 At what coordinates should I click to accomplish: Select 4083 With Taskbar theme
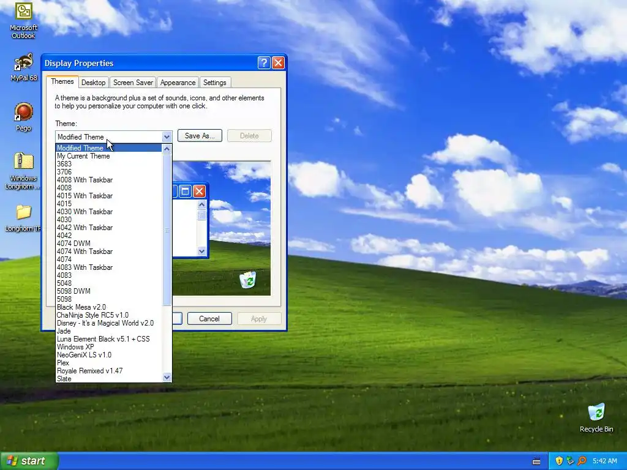(109, 267)
